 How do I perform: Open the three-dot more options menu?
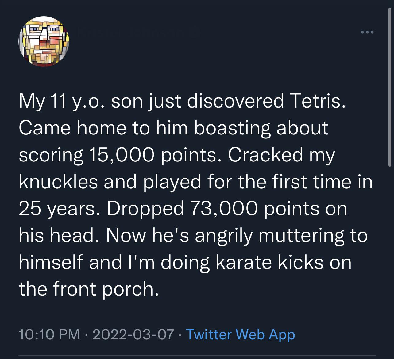click(x=367, y=32)
